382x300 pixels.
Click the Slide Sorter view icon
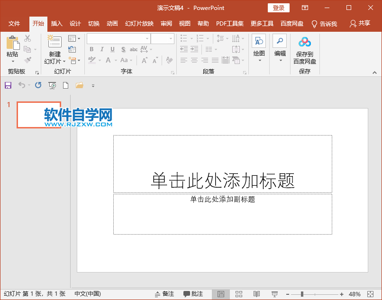(239, 294)
